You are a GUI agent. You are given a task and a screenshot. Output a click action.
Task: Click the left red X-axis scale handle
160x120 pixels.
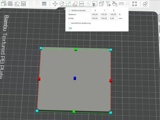pos(39,79)
